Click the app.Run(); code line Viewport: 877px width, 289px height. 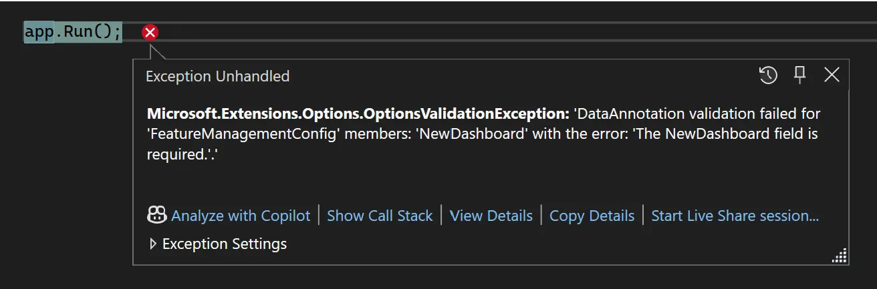tap(73, 32)
